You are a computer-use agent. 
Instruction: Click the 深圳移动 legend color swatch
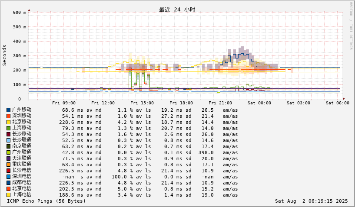tap(8, 116)
